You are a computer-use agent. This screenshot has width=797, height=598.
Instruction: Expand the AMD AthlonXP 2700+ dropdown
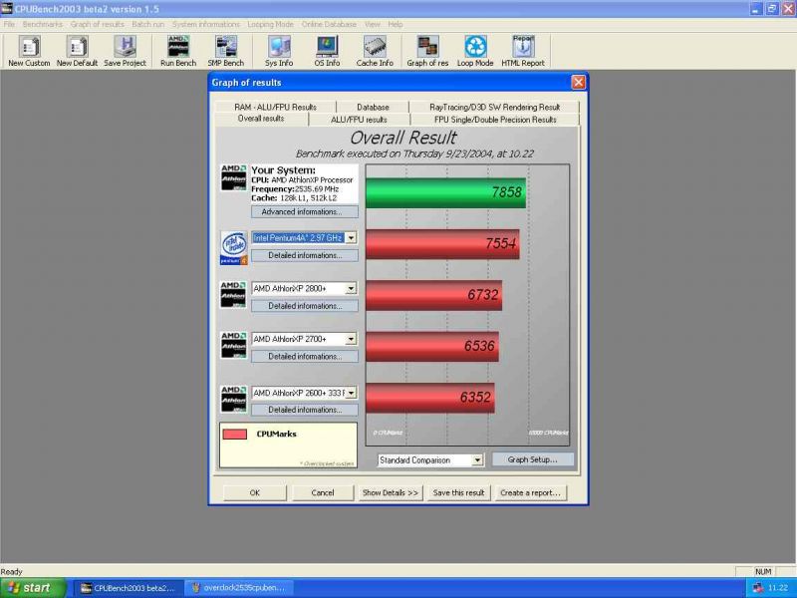[x=351, y=339]
